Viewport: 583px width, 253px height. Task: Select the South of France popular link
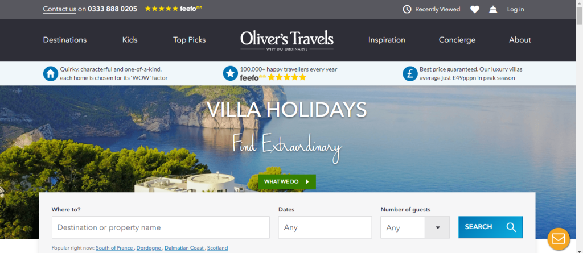click(x=114, y=248)
